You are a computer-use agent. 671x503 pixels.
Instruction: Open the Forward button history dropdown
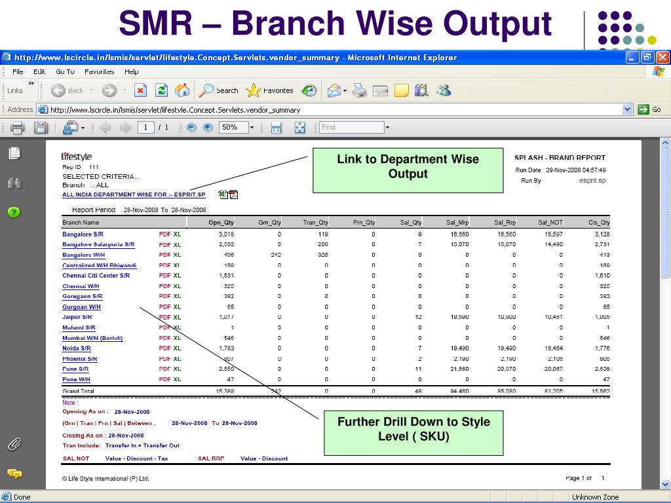(125, 90)
